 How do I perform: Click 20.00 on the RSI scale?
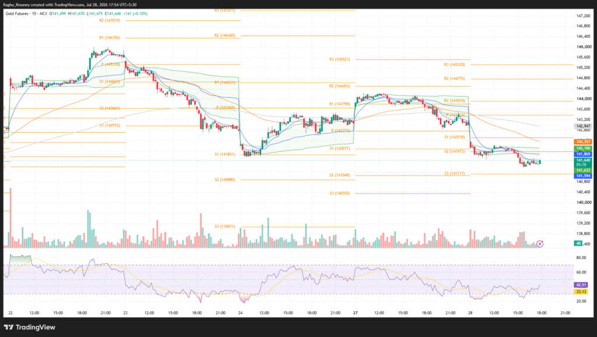[x=581, y=301]
